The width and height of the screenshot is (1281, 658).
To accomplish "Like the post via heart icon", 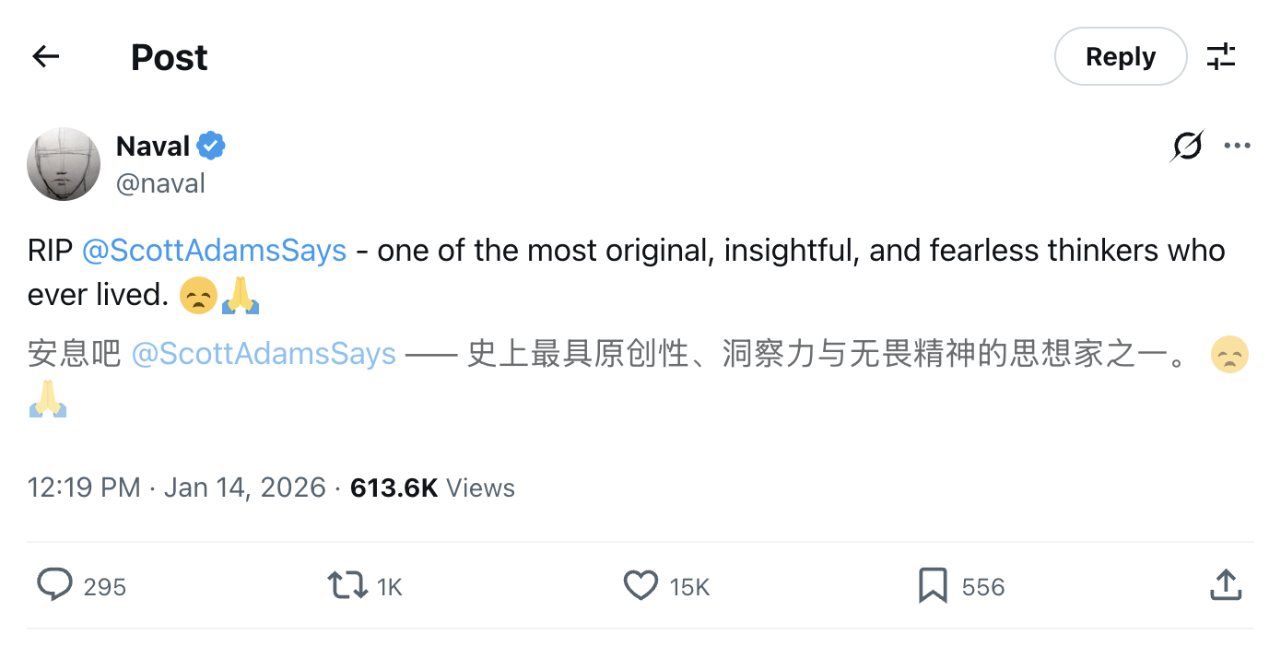I will (x=640, y=586).
